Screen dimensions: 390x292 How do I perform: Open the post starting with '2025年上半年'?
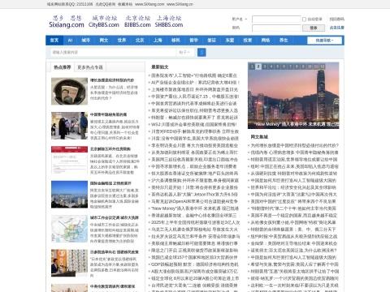click(196, 222)
